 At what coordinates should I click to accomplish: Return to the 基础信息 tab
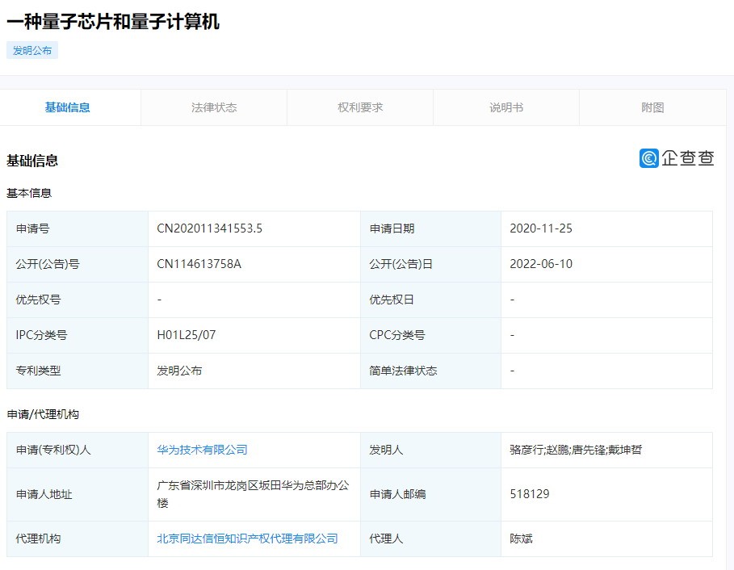67,107
